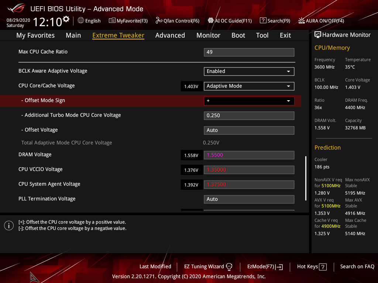Click CPU VCCIO Voltage 1.35000 field
Screen dimensions: 378x283
point(249,170)
